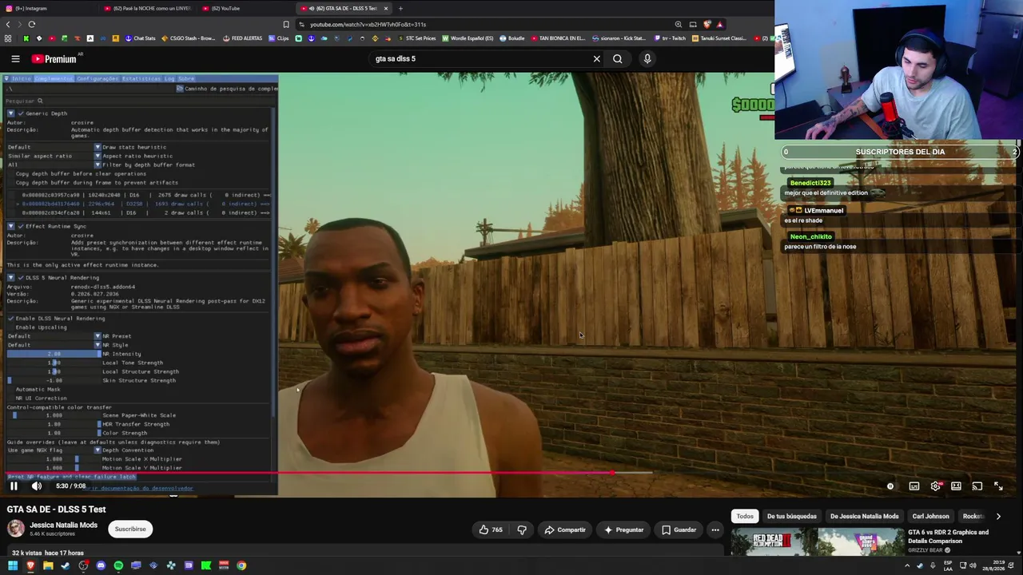Viewport: 1023px width, 575px height.
Task: Dislike the GTA SA DE video
Action: coord(522,529)
